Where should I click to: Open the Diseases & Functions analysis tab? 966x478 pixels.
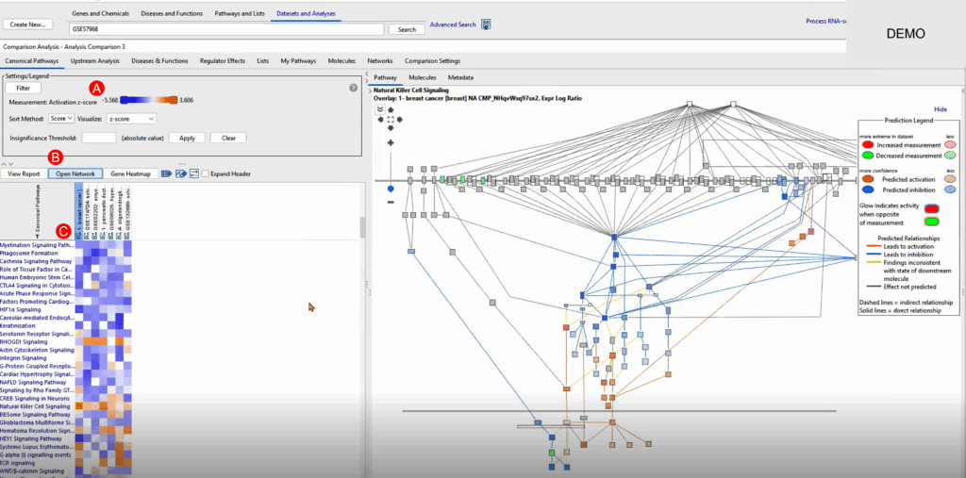click(159, 61)
